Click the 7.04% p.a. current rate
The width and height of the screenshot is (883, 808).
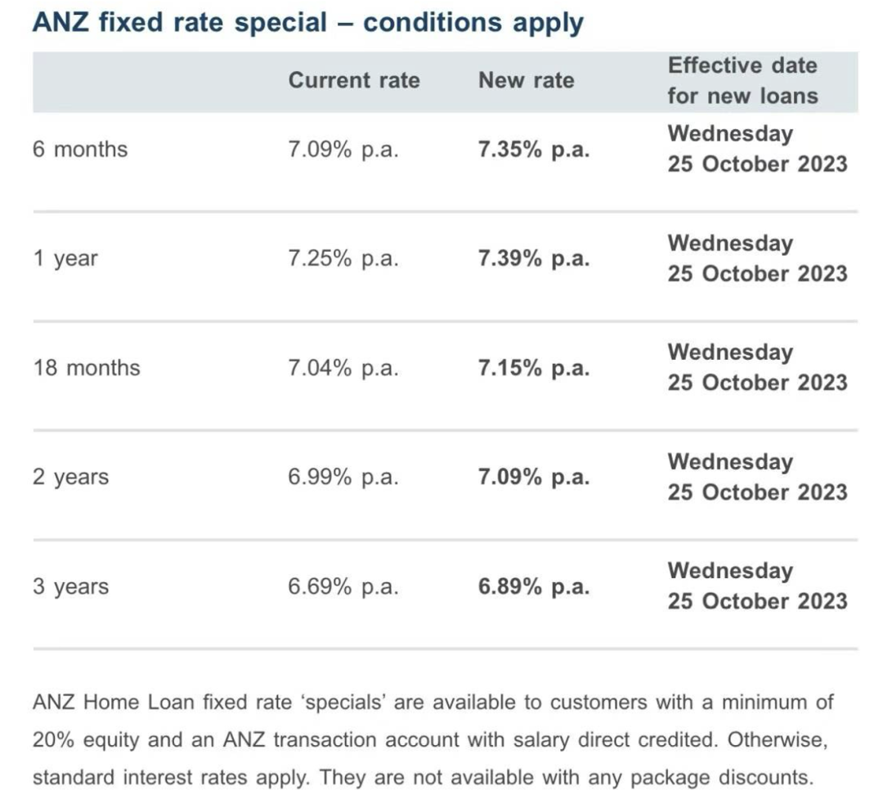tap(343, 368)
